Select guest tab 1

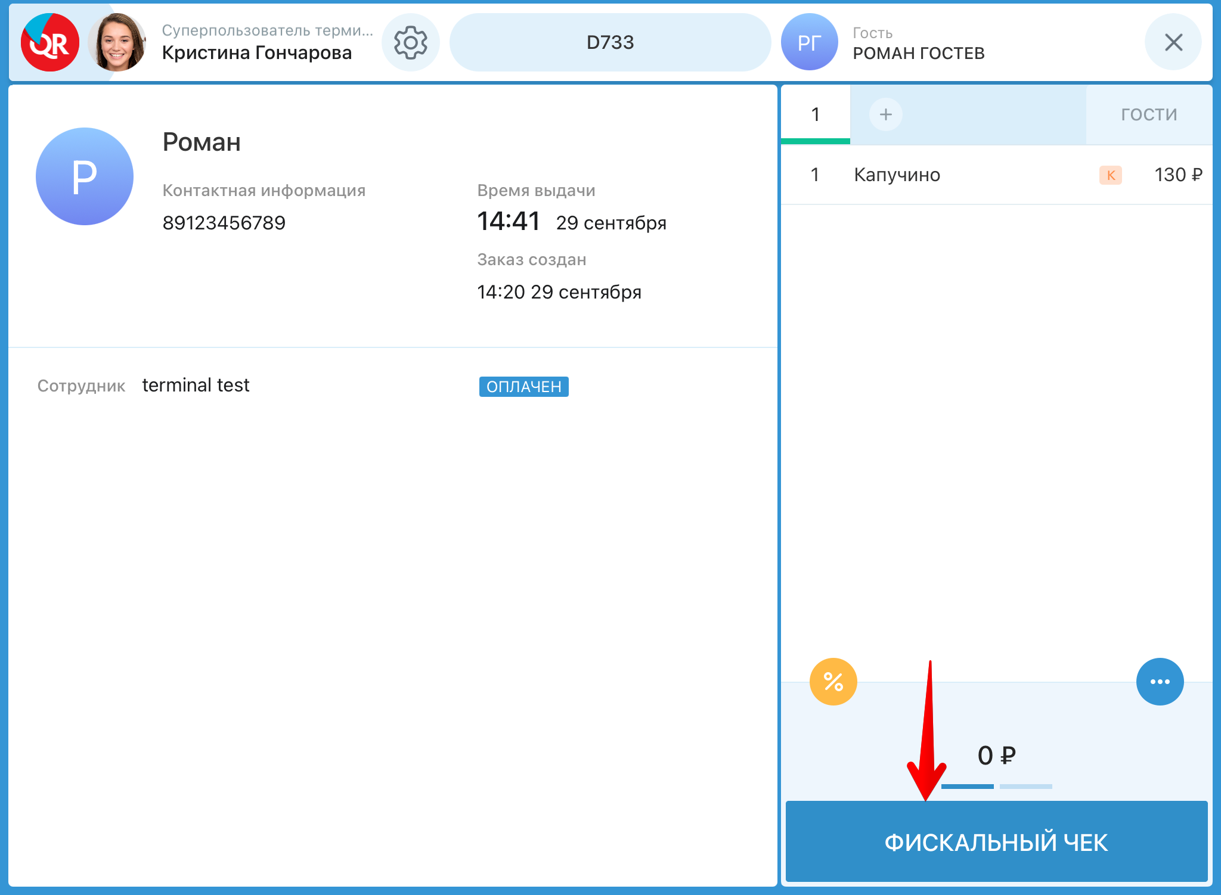click(x=815, y=114)
